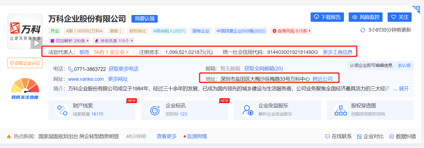
Task: Expand 司法解析 290条 dropdown
Action: click(69, 41)
